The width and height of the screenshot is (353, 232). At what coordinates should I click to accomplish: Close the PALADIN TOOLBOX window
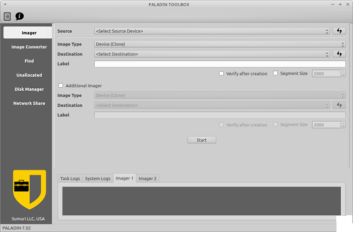(x=347, y=4)
